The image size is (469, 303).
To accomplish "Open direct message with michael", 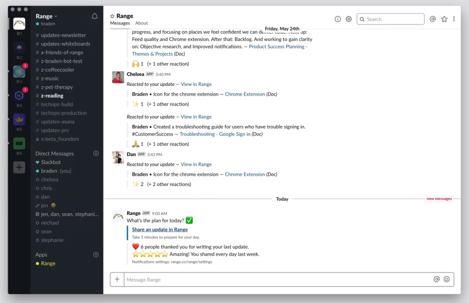I will [50, 222].
